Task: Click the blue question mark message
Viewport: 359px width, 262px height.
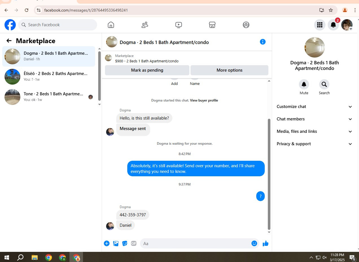Action: point(261,196)
